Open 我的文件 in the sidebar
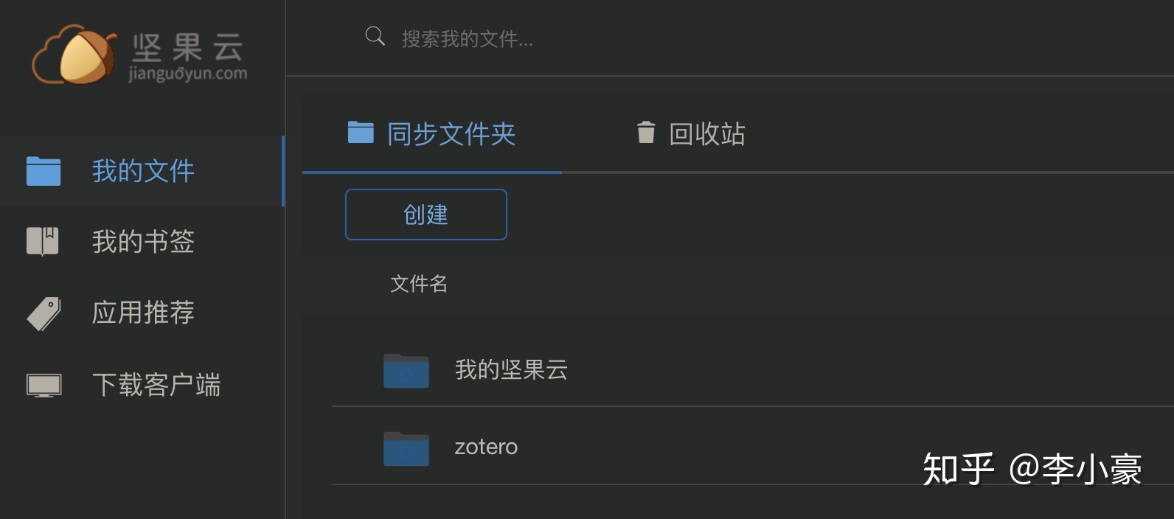This screenshot has width=1174, height=519. 143,171
